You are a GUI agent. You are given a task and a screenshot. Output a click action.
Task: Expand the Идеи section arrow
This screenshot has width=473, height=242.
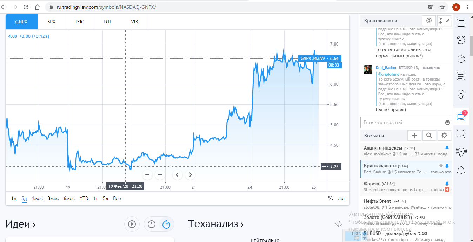[34, 224]
